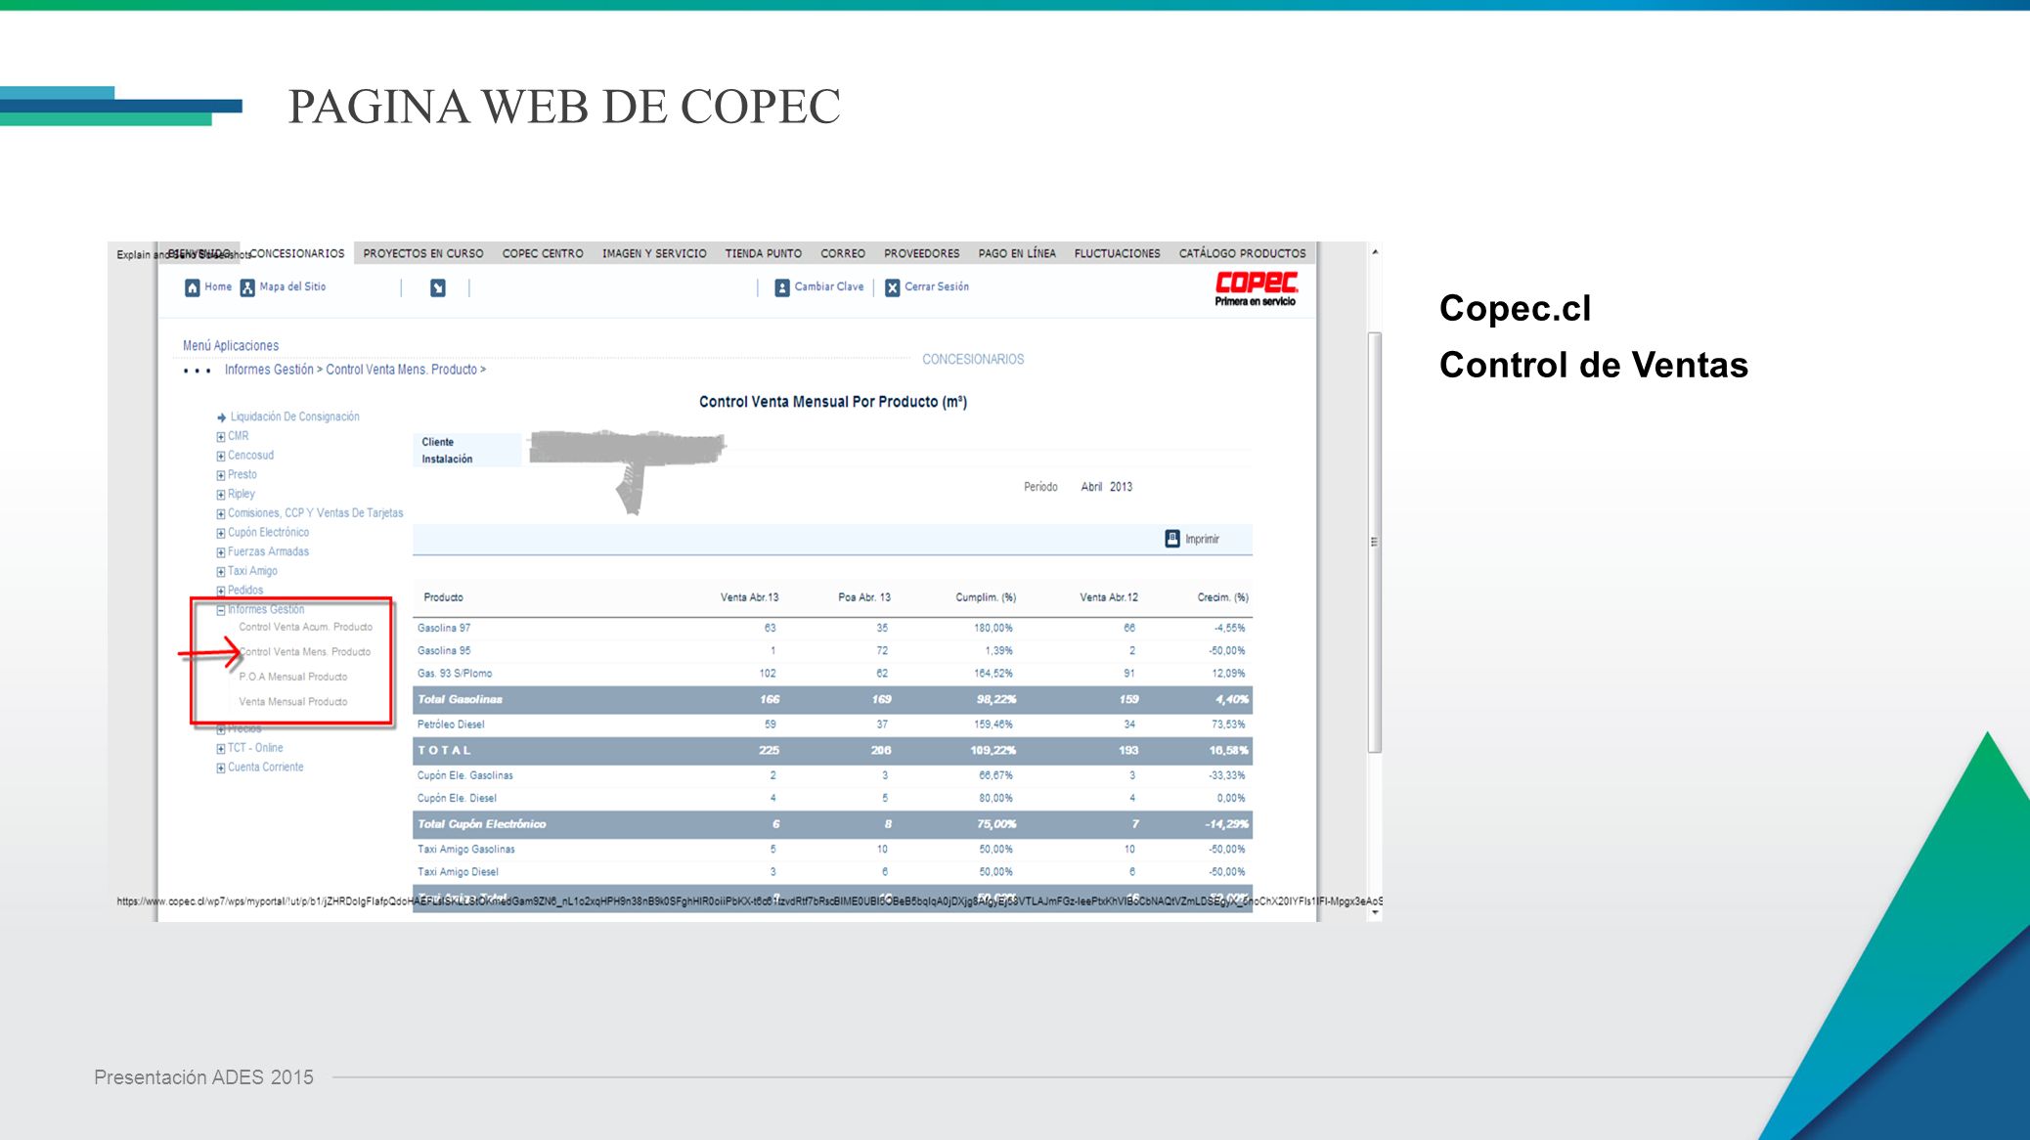Click the Home icon in the toolbar
2030x1140 pixels.
click(x=193, y=287)
